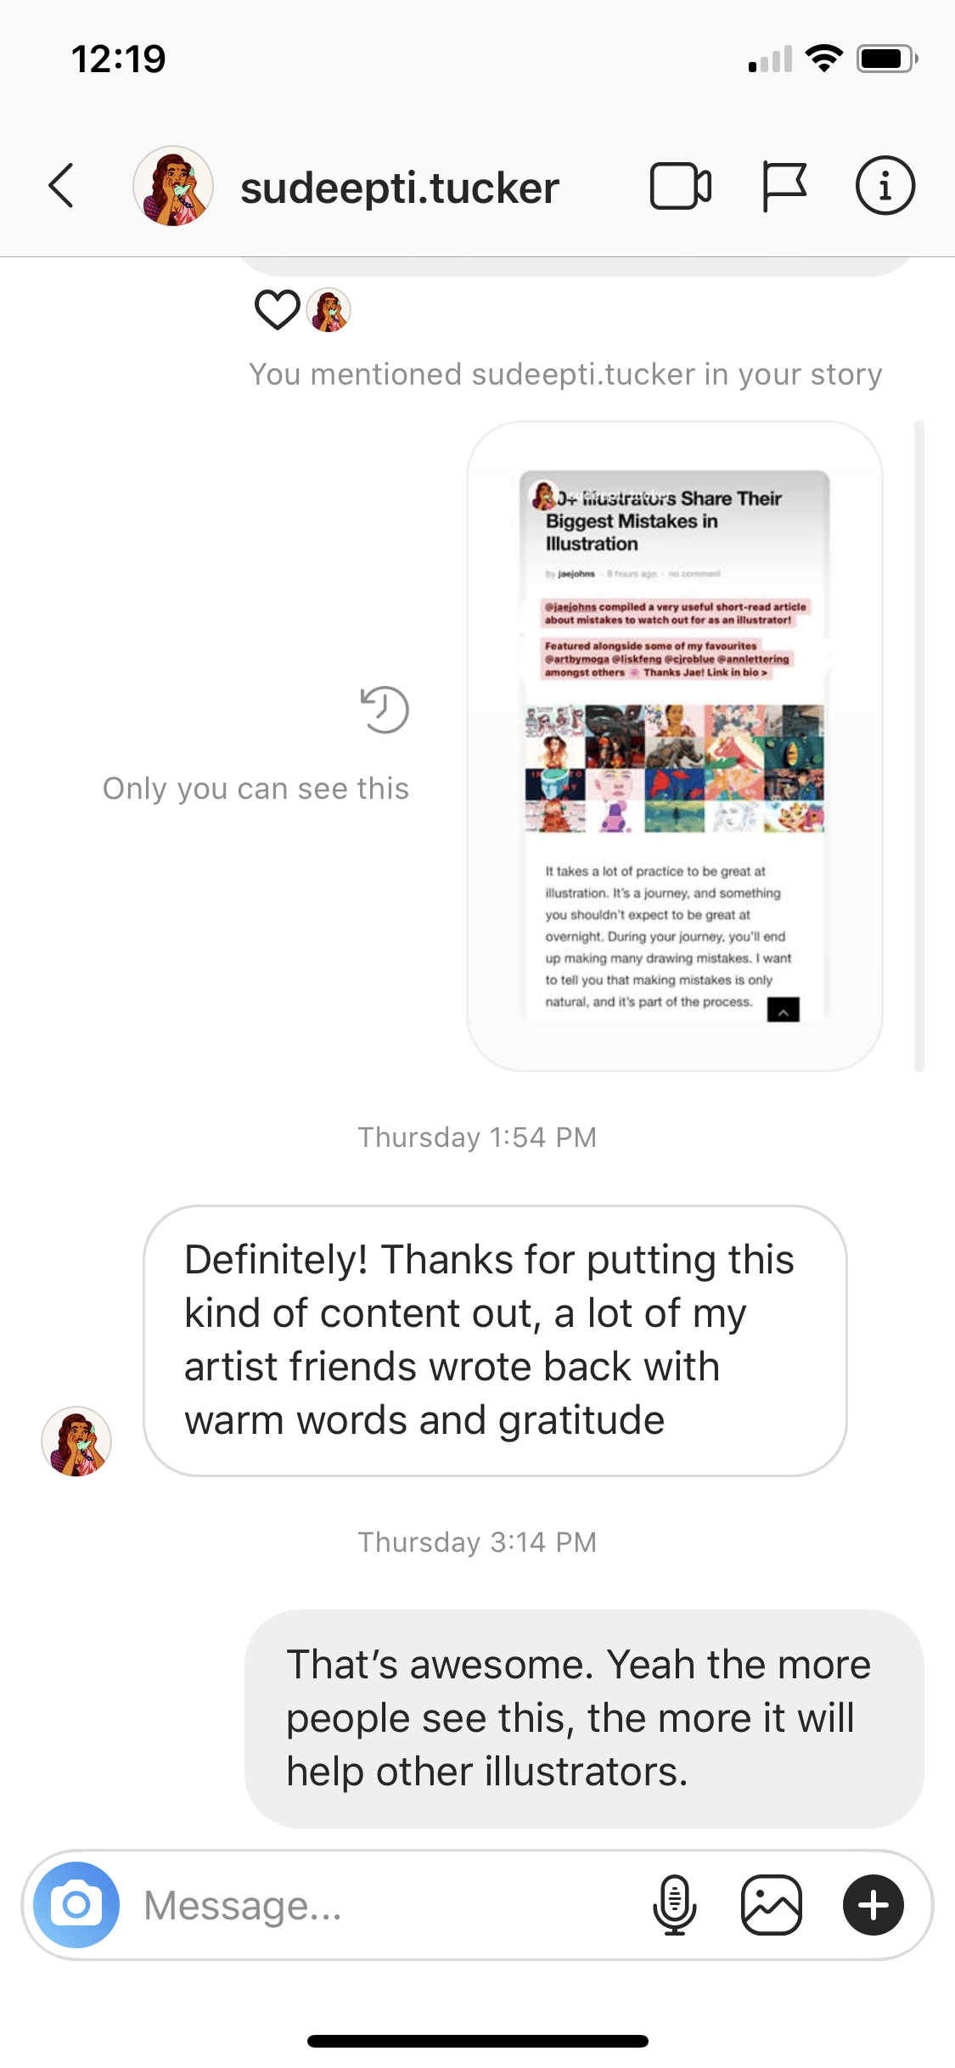Tap sudeepti.tucker username in header
Screen dimensions: 955x2068
[400, 188]
